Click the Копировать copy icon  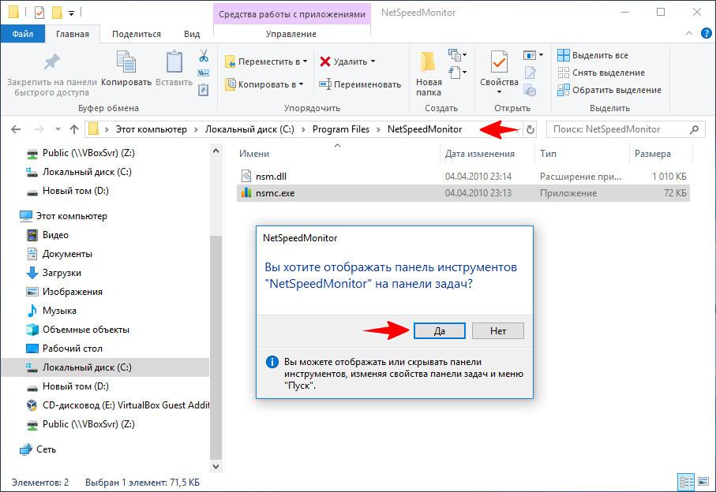(126, 61)
